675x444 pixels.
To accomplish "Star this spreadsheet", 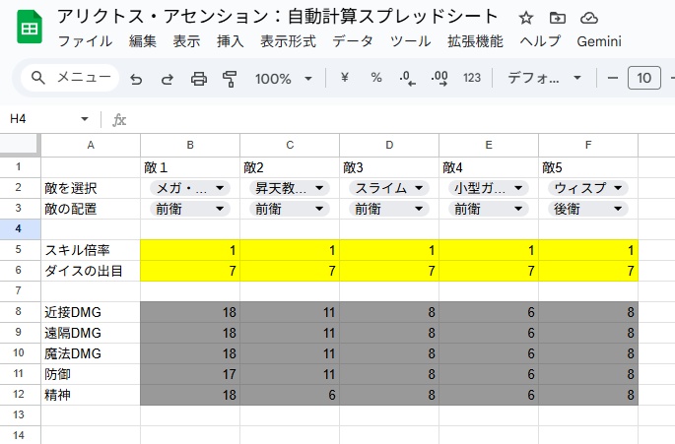I will click(525, 18).
